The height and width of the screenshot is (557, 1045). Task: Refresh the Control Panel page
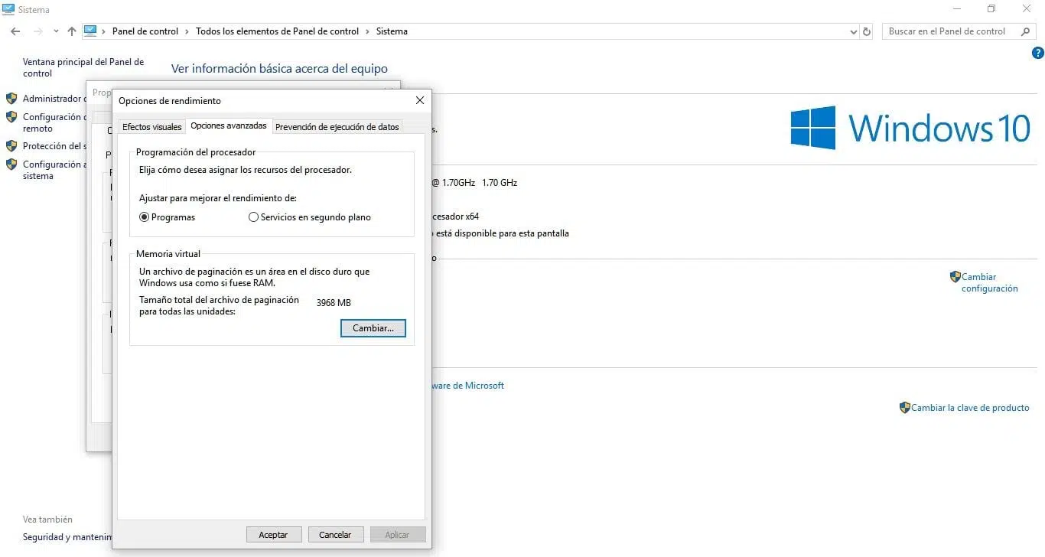coord(867,32)
